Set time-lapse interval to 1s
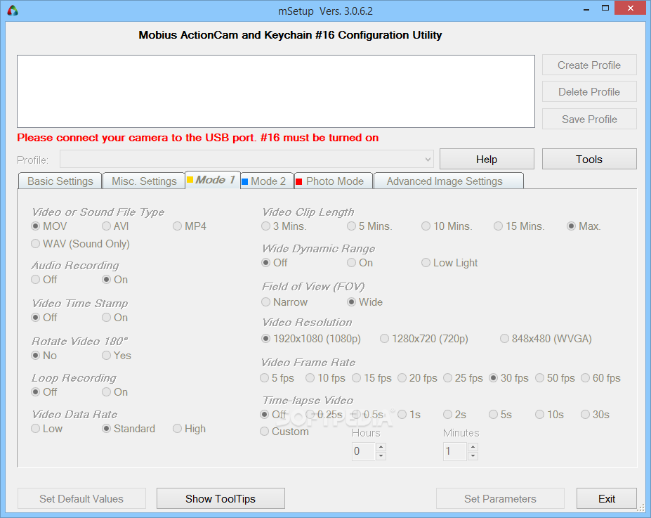 click(409, 415)
